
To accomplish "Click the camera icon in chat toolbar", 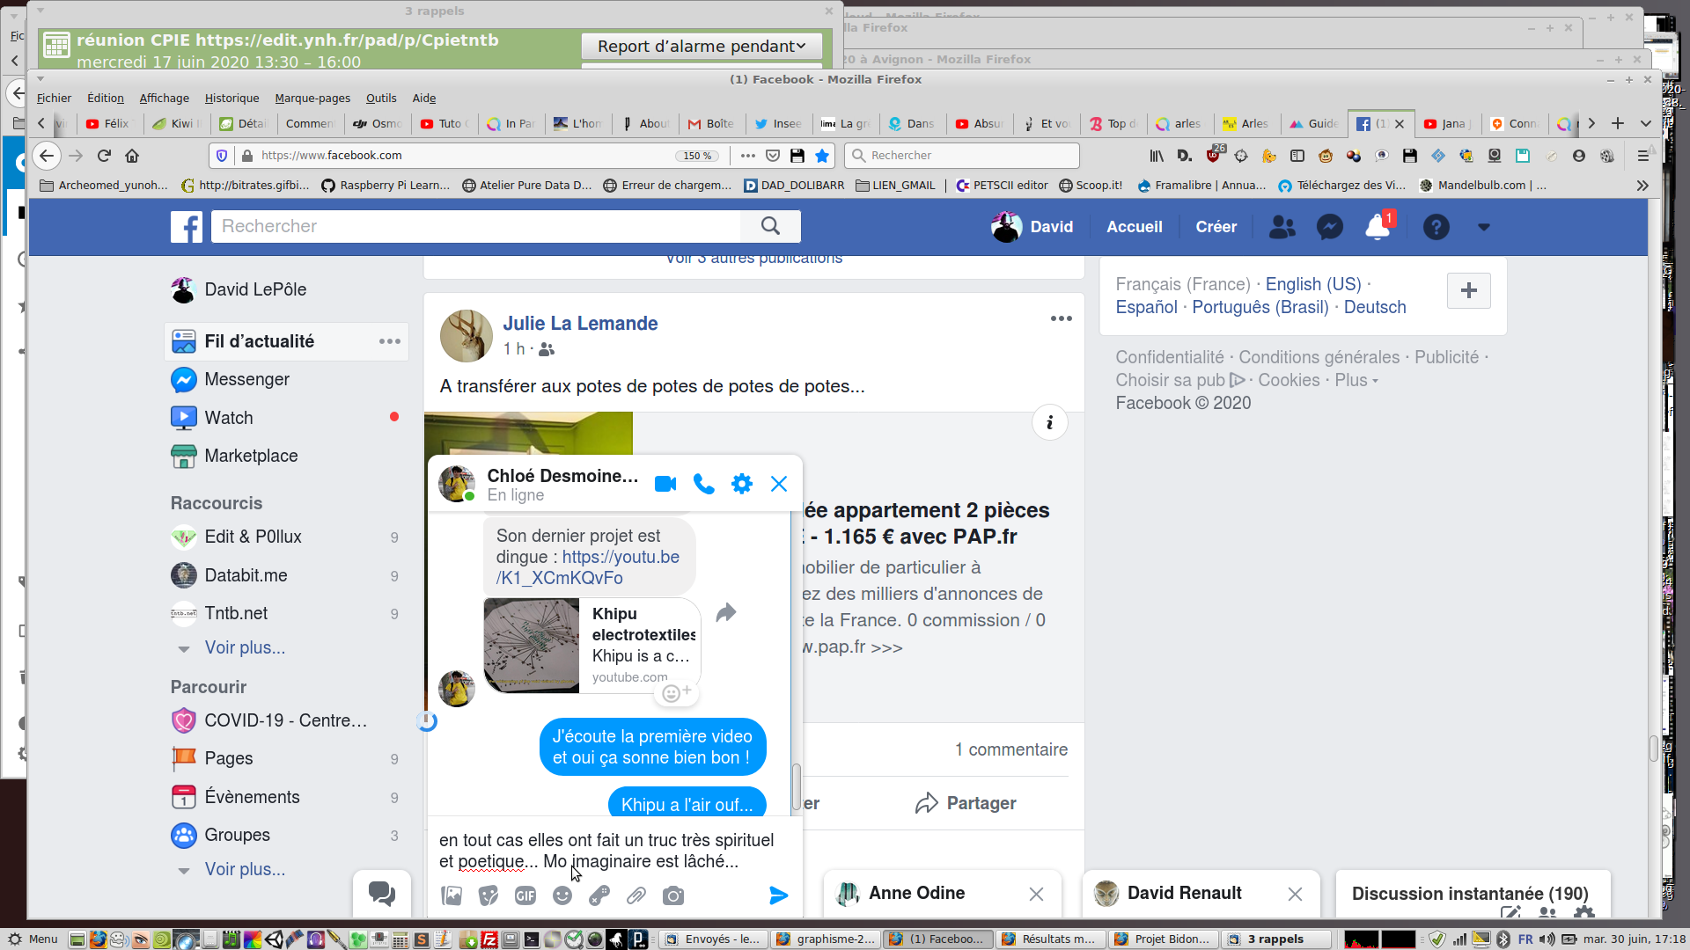I will pyautogui.click(x=673, y=895).
